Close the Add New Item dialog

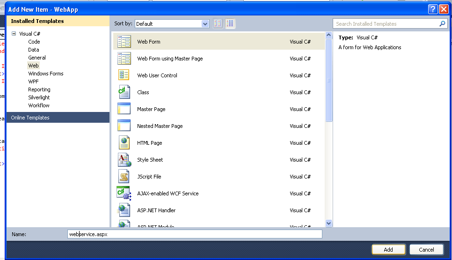pos(444,9)
